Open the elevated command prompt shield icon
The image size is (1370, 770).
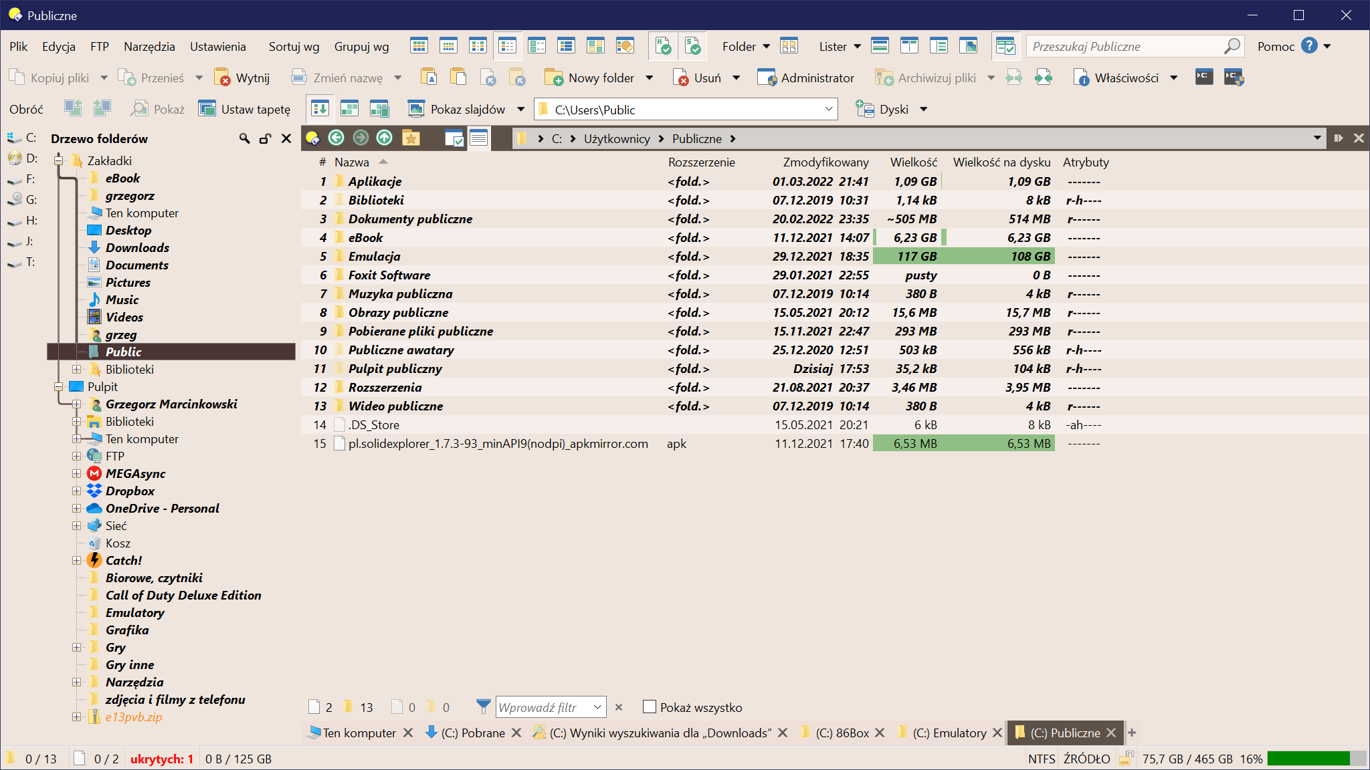point(1234,78)
